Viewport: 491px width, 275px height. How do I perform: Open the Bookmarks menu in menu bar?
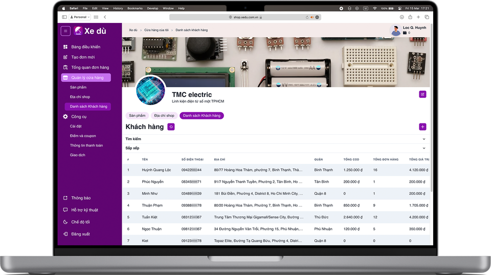coord(135,9)
